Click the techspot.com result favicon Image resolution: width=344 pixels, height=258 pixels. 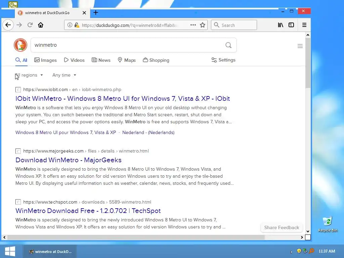tap(18, 202)
